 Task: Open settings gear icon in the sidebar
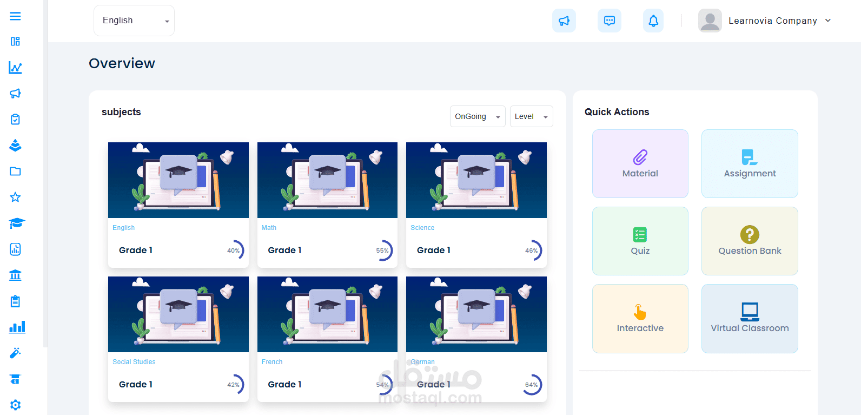coord(15,405)
